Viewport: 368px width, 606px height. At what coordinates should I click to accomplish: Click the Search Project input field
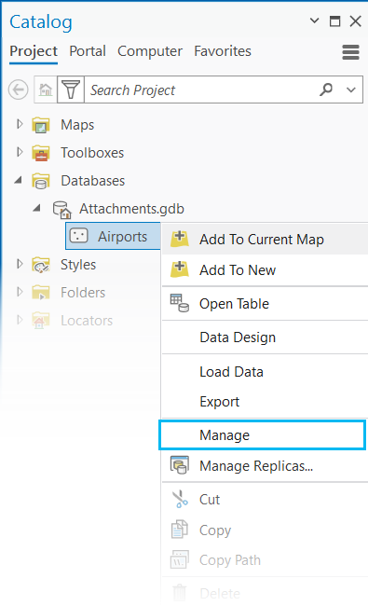point(201,90)
